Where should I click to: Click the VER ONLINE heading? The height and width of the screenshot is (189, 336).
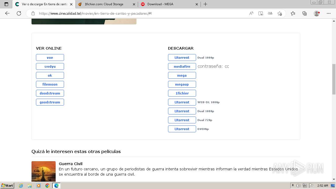(49, 48)
